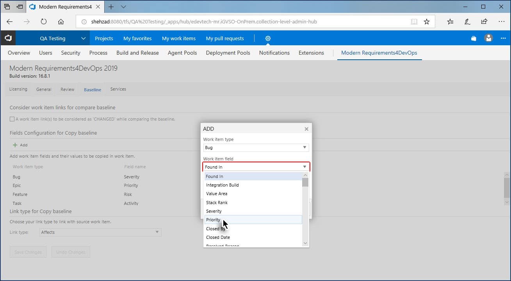Open the favorites hub icon
511x281 pixels.
point(450,22)
